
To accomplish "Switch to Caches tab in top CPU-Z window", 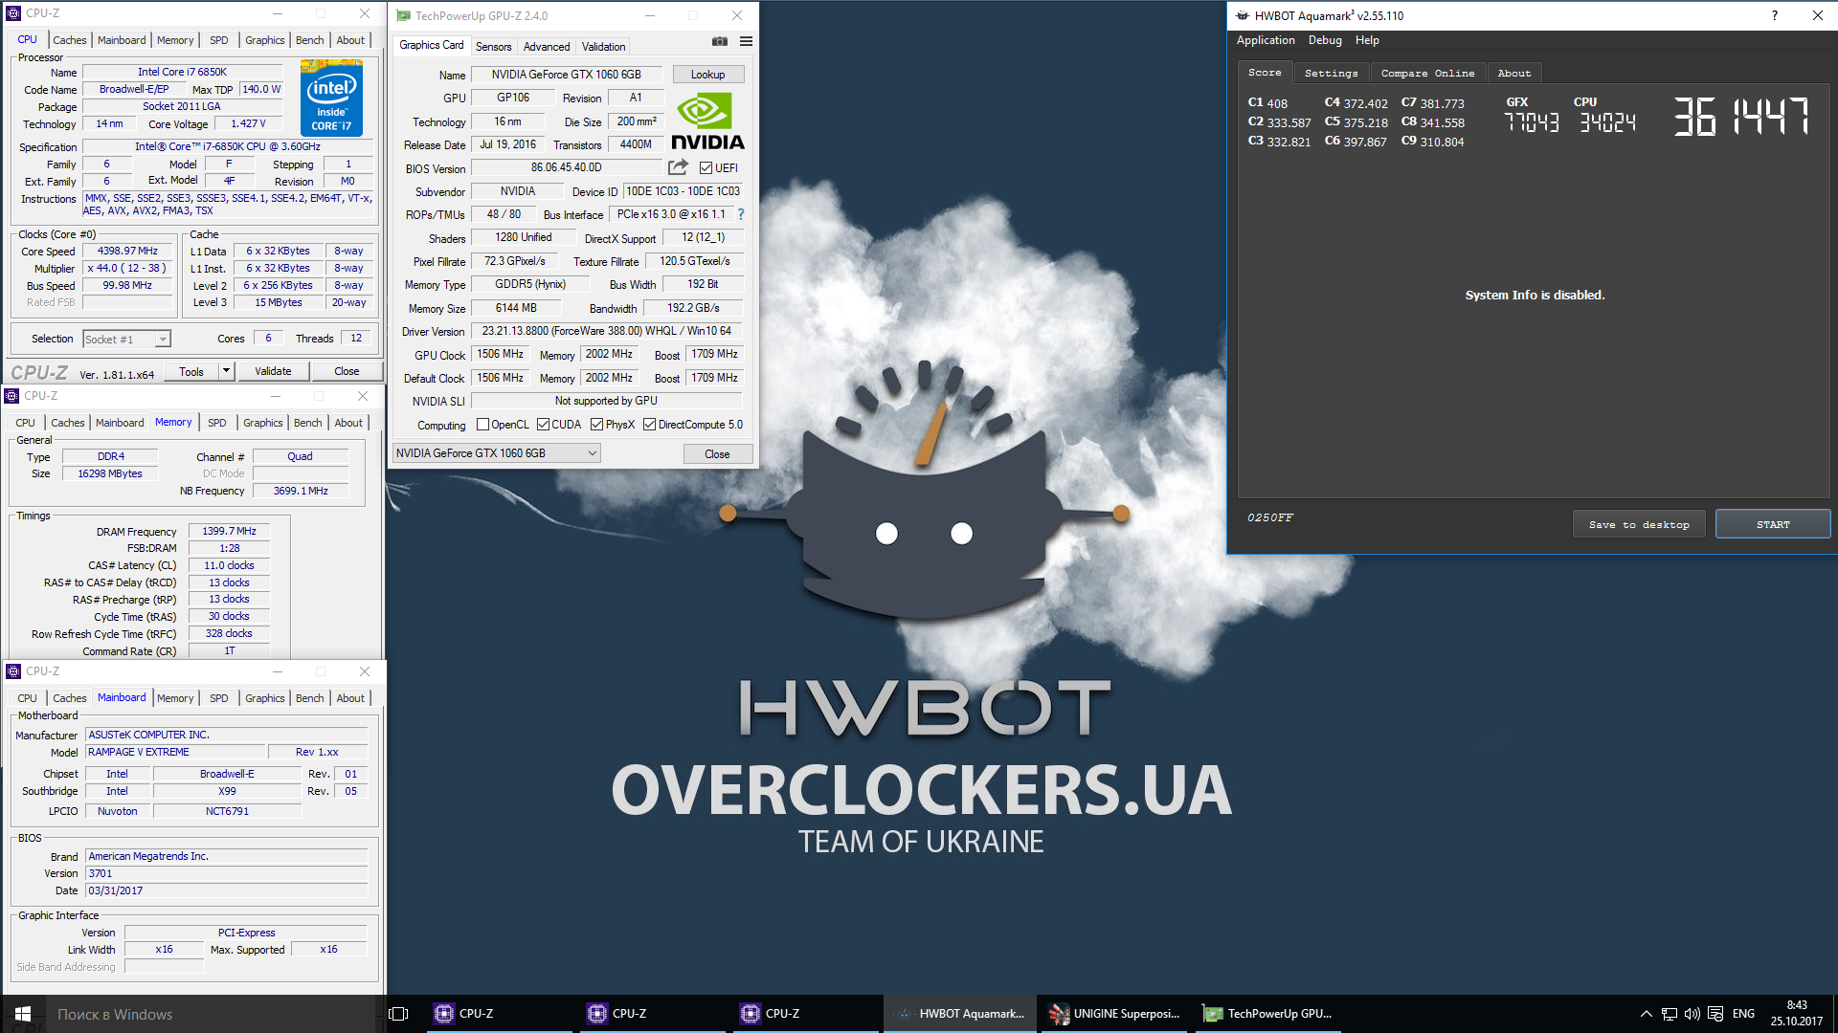I will pos(70,40).
